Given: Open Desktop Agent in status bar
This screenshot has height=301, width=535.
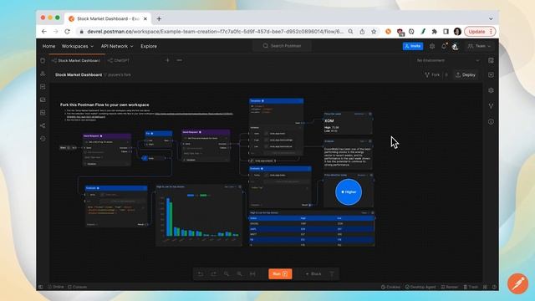Looking at the screenshot, I should 420,287.
